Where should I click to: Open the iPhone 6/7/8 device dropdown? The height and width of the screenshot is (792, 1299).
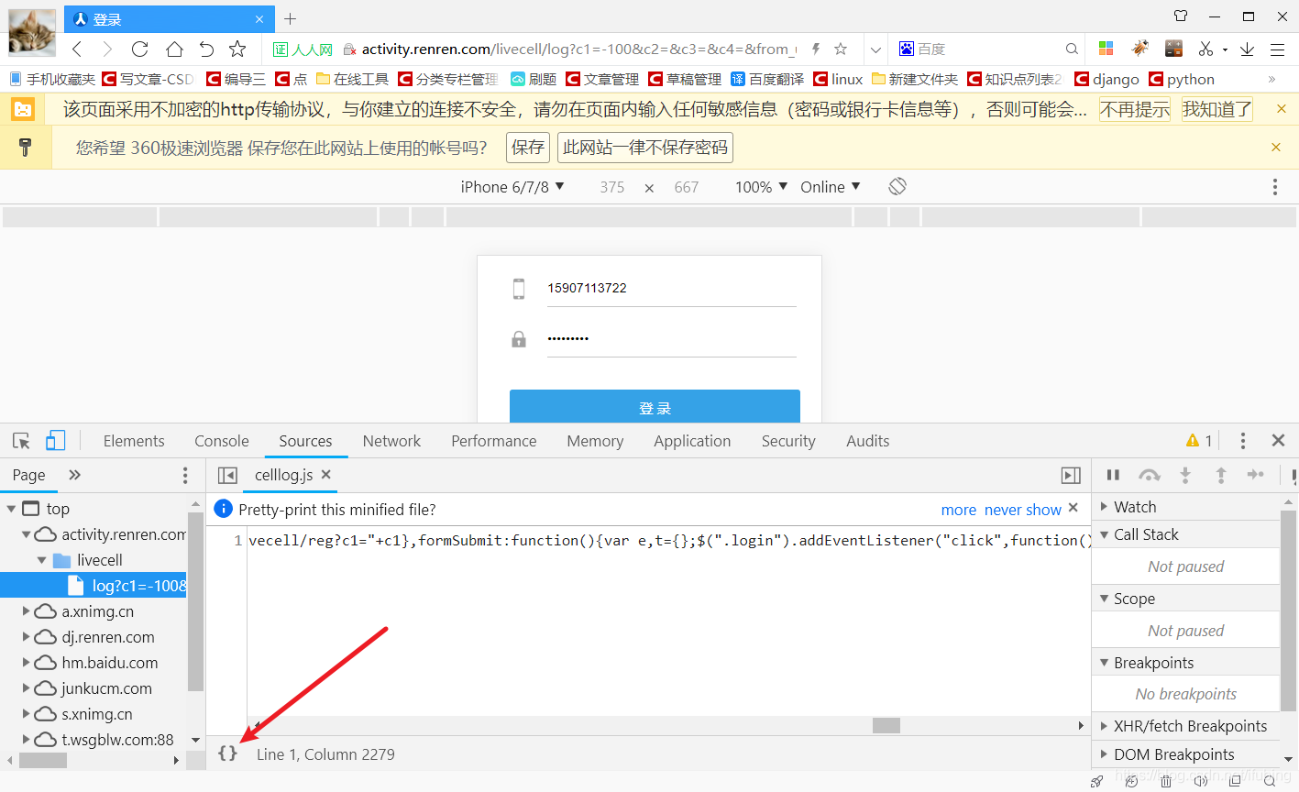click(x=512, y=187)
